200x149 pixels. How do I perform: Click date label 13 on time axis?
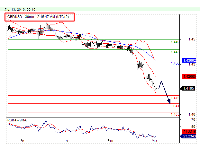point(155,141)
